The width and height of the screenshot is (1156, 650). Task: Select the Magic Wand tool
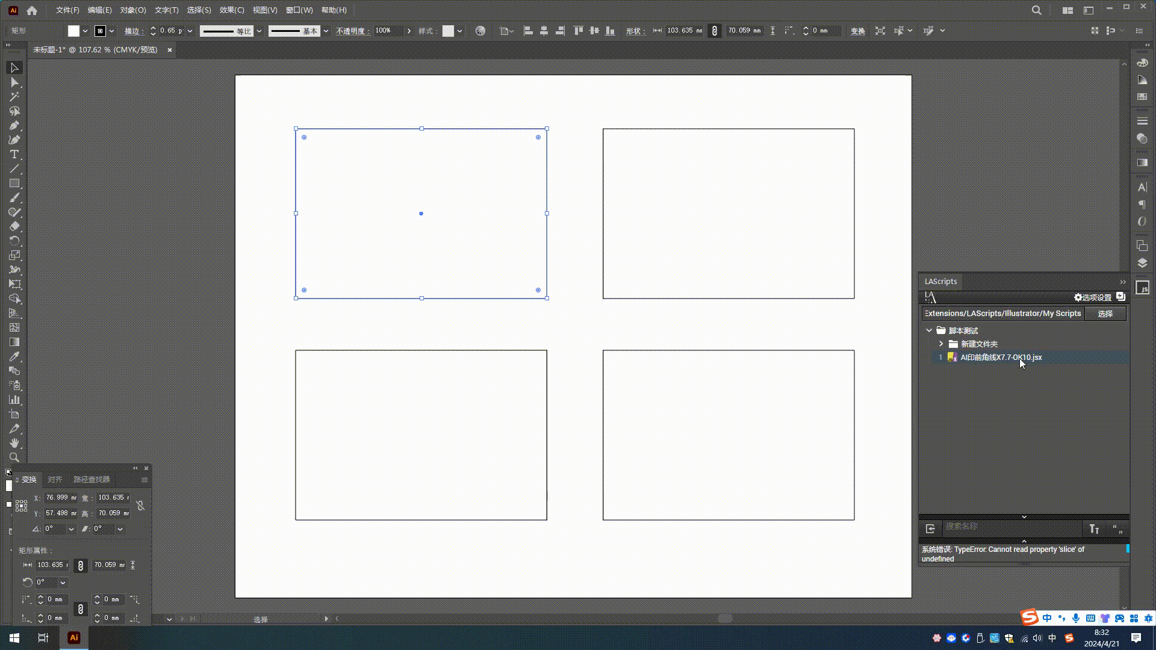tap(14, 97)
